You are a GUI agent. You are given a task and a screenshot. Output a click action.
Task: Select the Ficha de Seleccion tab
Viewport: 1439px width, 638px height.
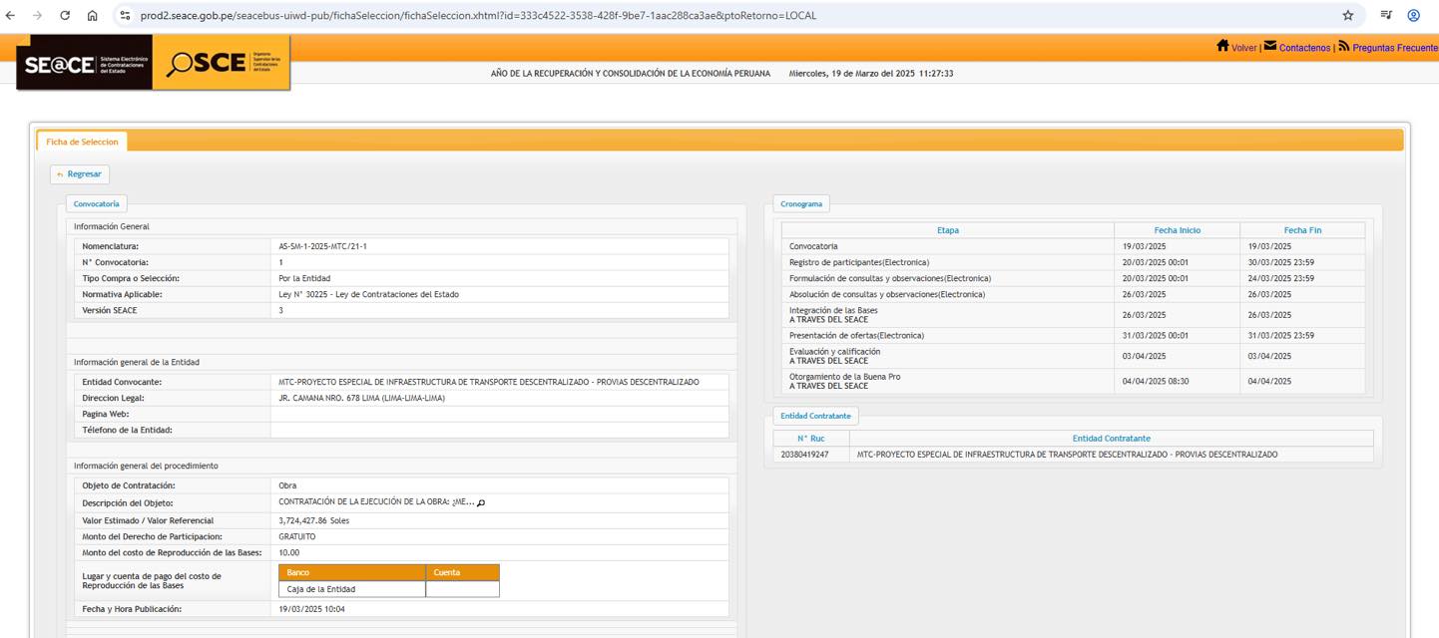click(82, 142)
